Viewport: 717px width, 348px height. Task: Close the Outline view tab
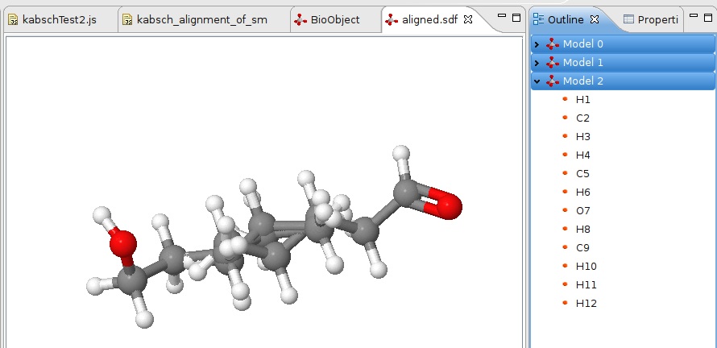[595, 19]
